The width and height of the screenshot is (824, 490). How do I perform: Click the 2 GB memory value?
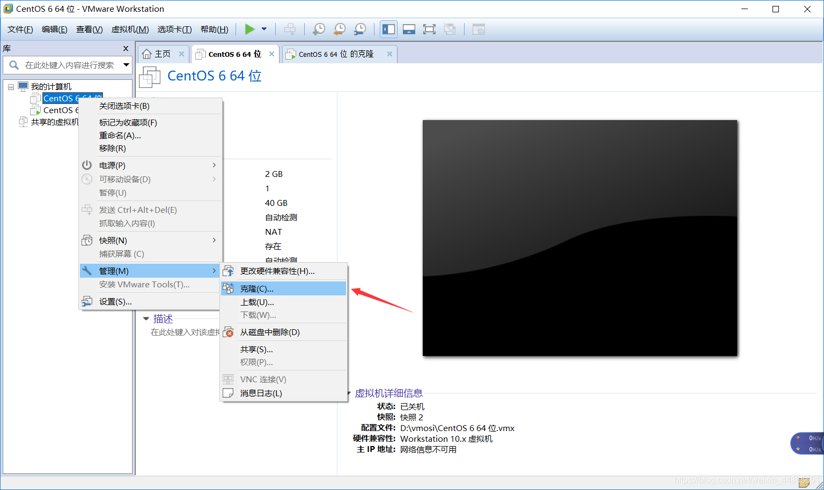[274, 174]
